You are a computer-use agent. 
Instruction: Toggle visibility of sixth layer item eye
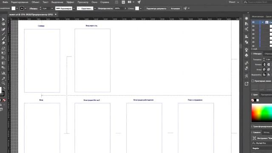click(253, 42)
